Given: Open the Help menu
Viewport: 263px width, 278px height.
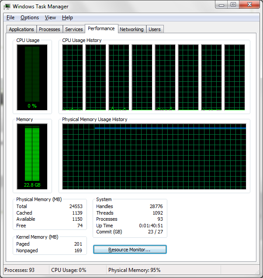Looking at the screenshot, I should tap(67, 17).
